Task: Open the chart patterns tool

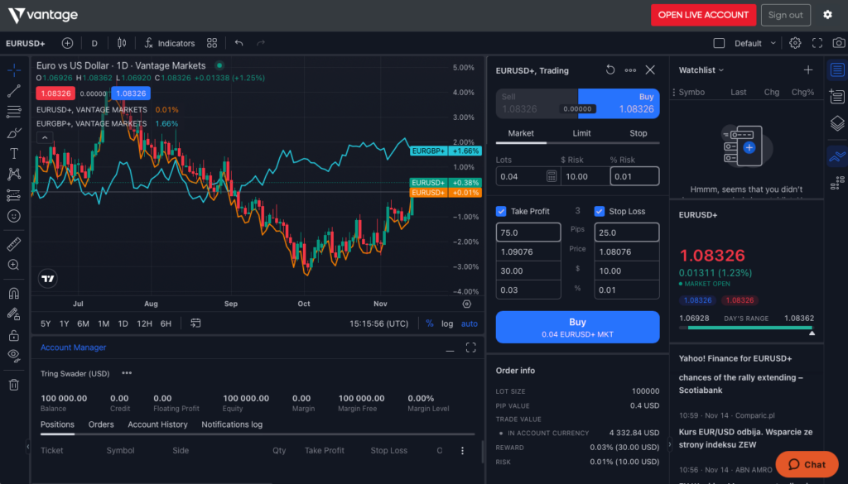Action: click(x=14, y=174)
